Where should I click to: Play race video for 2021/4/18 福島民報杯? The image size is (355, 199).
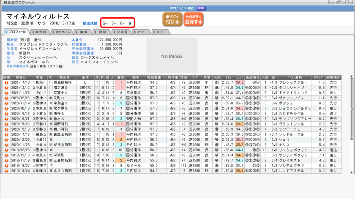(6, 82)
